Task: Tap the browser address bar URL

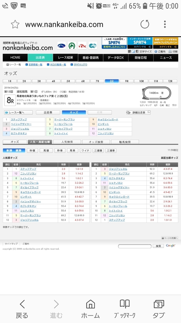Action: click(x=64, y=24)
